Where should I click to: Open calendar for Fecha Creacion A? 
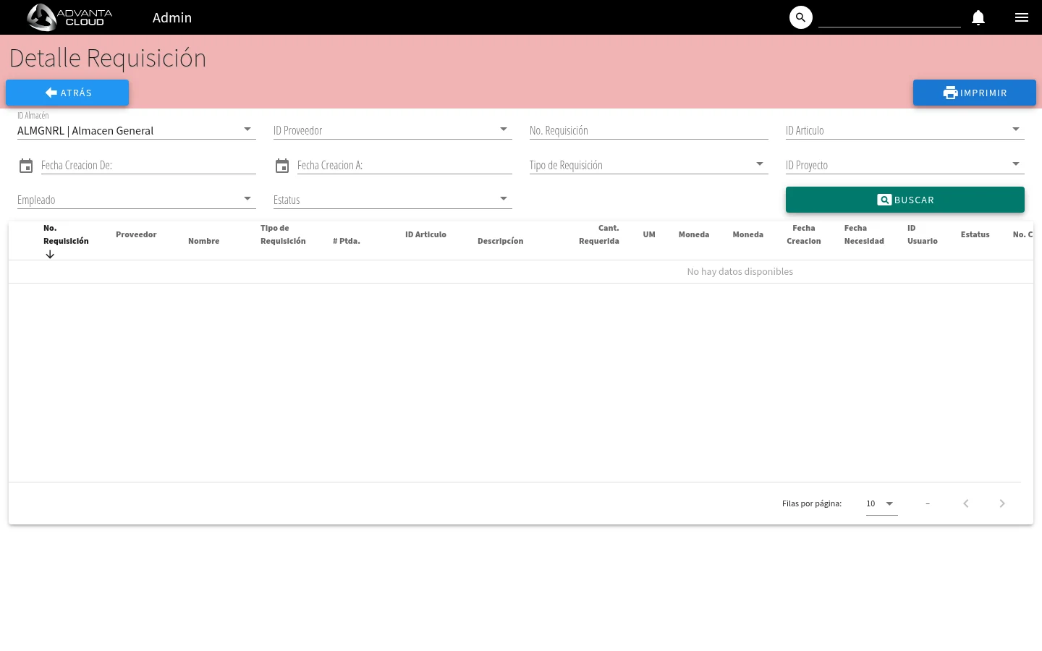[x=282, y=166]
